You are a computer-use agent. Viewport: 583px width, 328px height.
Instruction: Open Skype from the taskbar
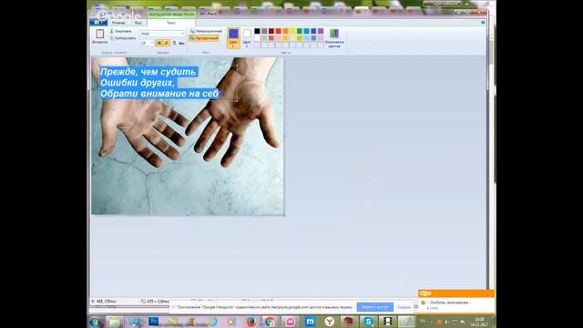(368, 322)
